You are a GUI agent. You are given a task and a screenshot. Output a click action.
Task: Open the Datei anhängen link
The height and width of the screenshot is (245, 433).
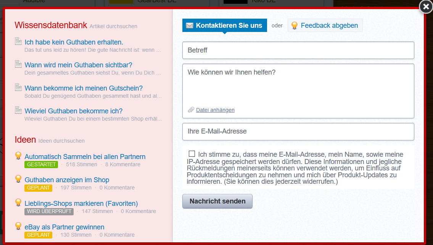pos(215,110)
